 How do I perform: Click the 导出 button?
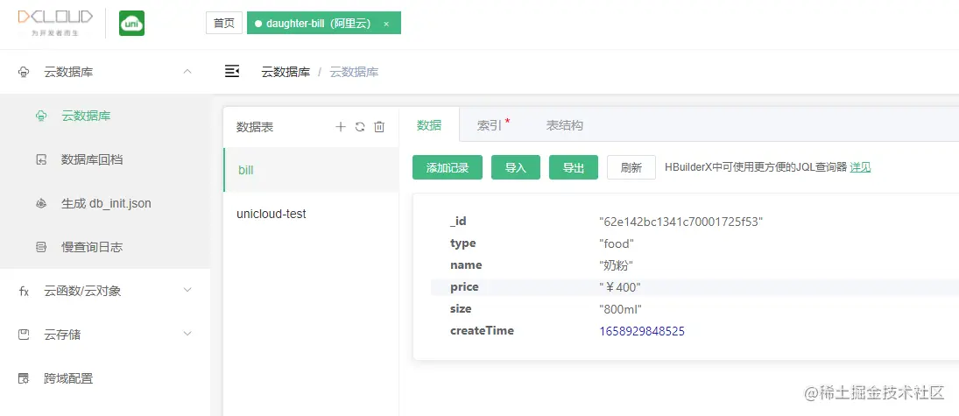[574, 167]
